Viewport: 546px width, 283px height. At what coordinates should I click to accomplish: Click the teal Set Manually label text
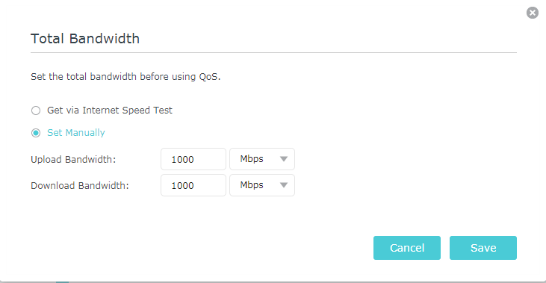(x=76, y=133)
